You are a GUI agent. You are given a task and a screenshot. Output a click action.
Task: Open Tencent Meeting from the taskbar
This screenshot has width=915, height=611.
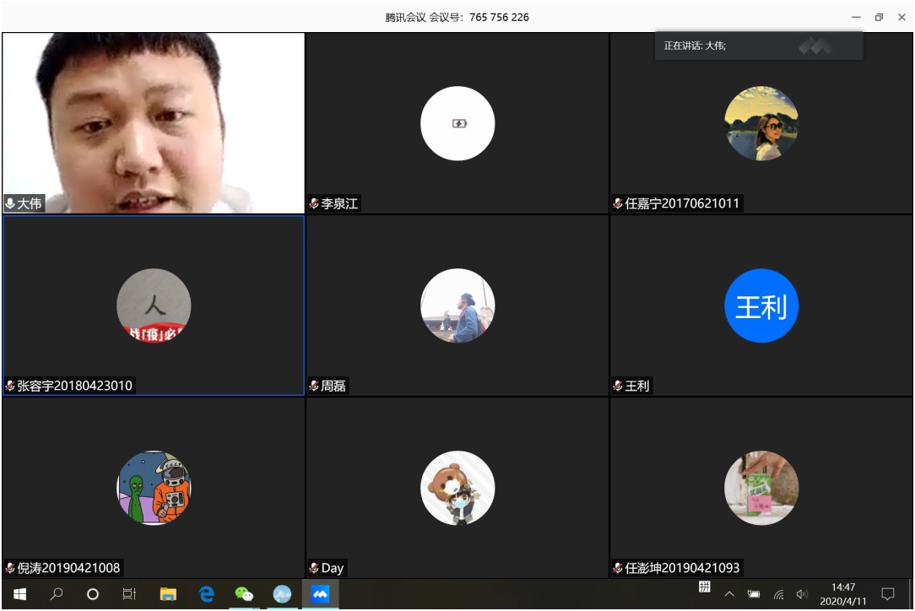point(320,594)
